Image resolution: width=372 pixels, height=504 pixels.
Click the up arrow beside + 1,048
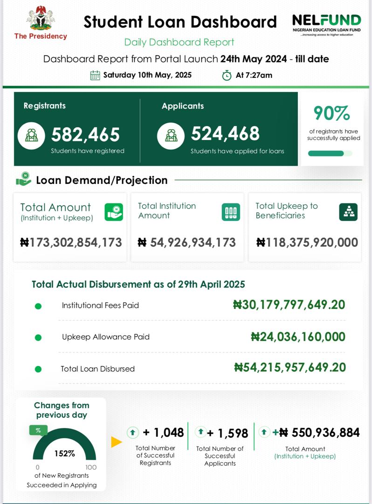[x=132, y=433]
